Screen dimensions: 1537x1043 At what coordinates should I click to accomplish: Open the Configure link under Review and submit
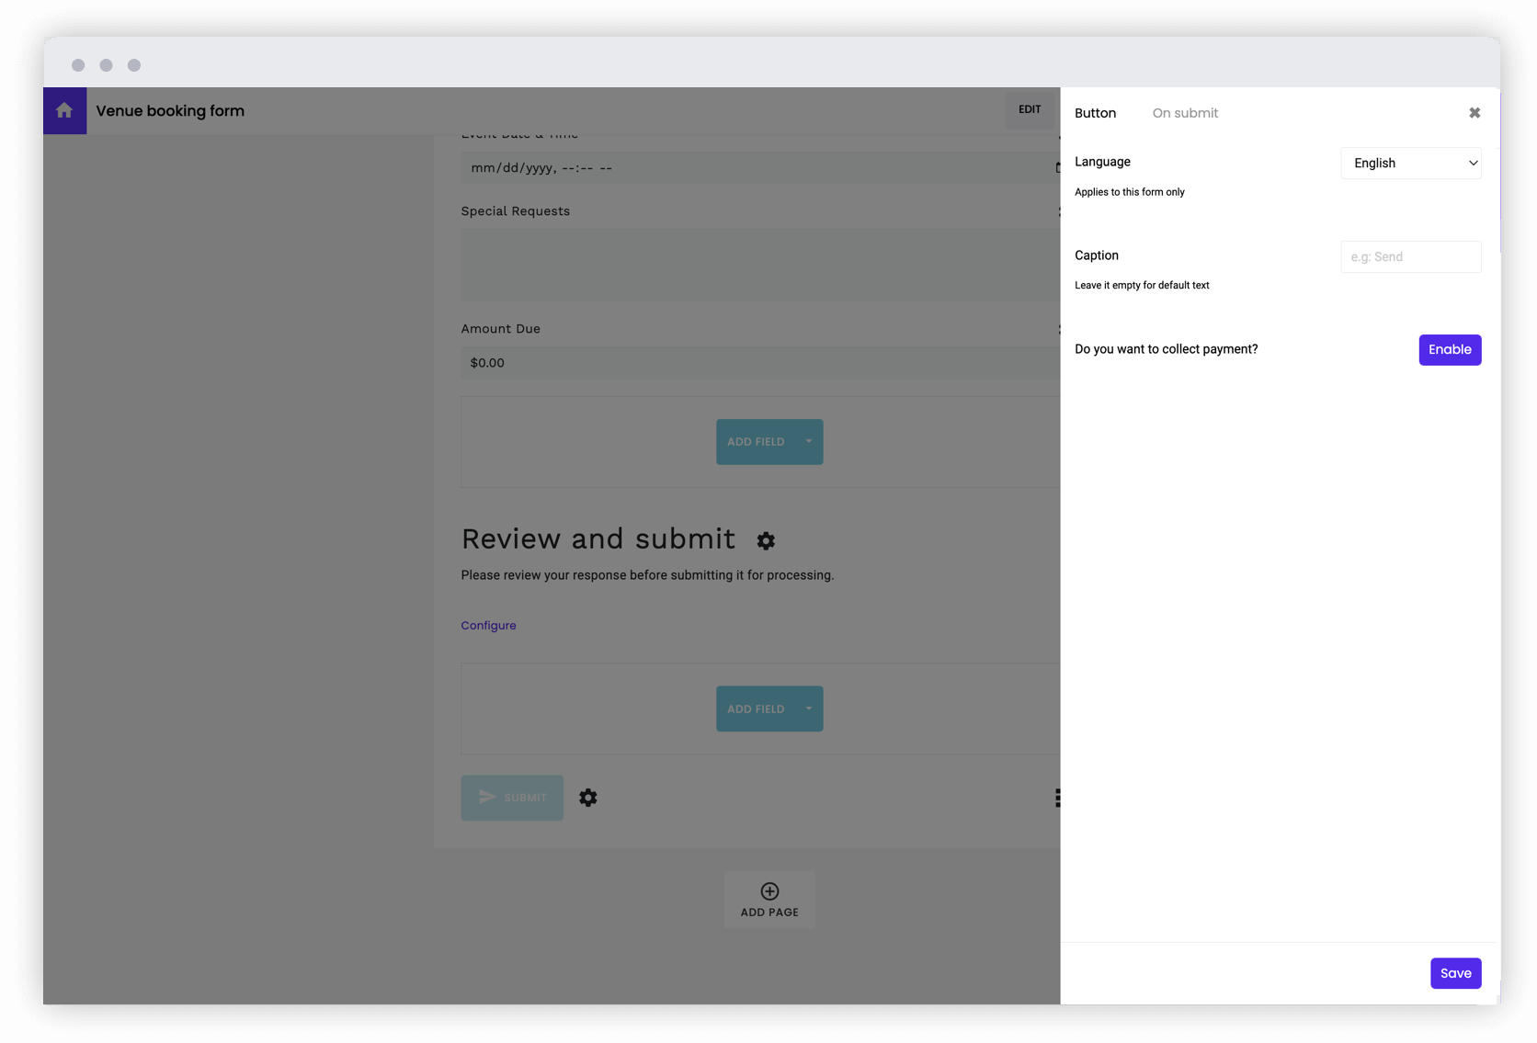pos(488,625)
